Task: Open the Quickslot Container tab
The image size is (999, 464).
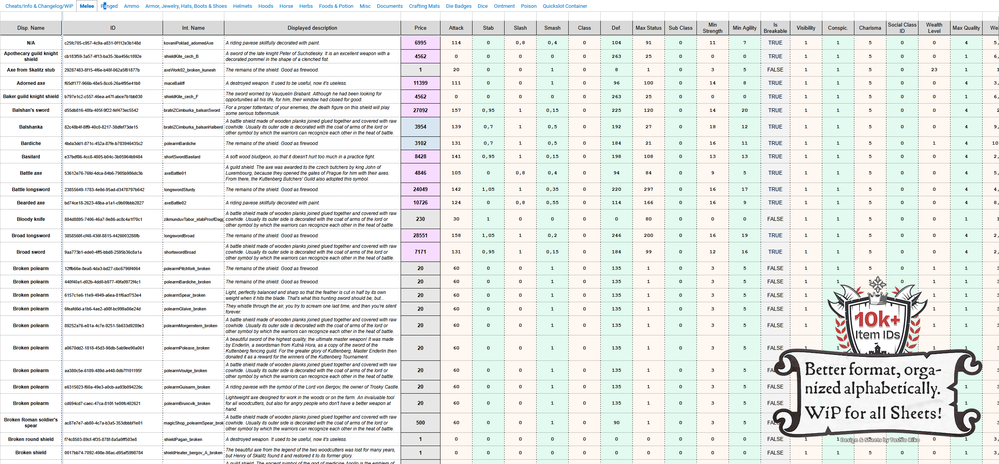Action: (565, 6)
